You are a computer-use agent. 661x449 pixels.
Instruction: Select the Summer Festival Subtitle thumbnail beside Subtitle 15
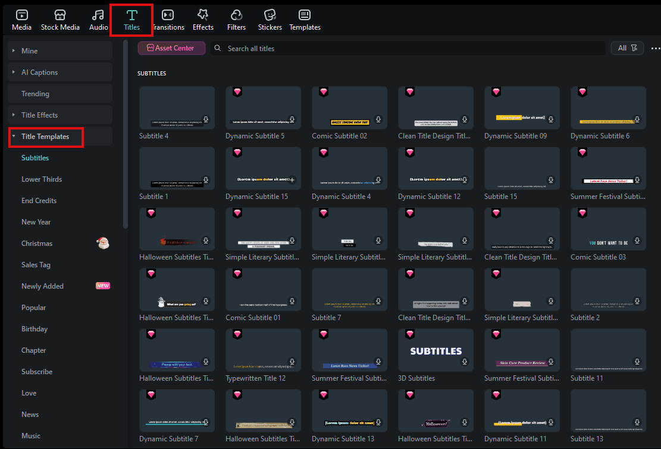tap(608, 168)
